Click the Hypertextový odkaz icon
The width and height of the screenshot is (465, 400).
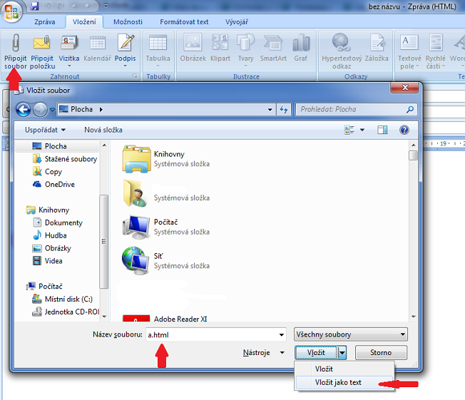point(341,43)
